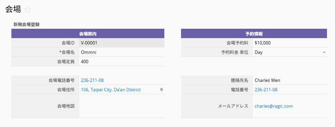Click the 会場名 field containing Ommni
Image resolution: width=335 pixels, height=127 pixels.
pos(121,52)
